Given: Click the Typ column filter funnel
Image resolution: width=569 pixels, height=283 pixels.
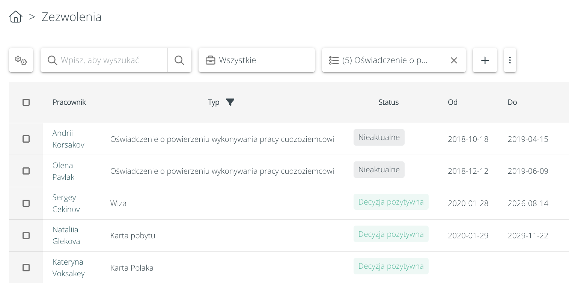Looking at the screenshot, I should 230,102.
